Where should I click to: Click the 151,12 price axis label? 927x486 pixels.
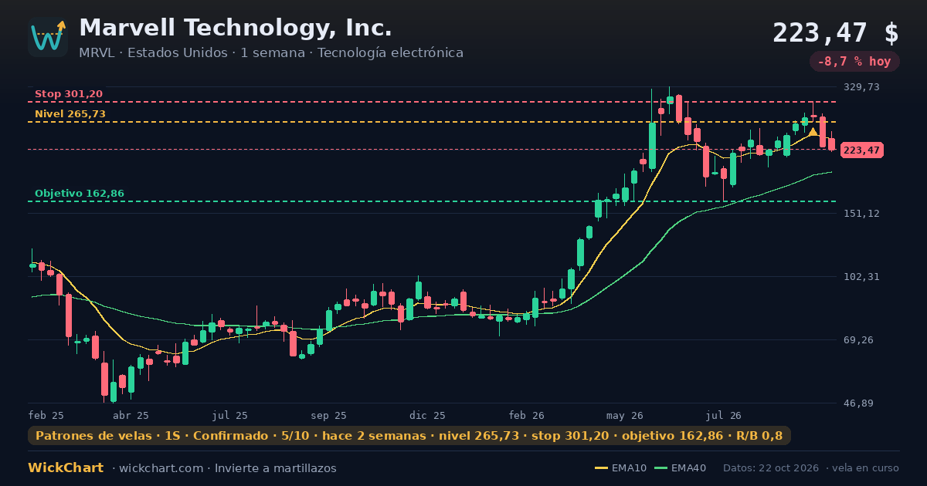[x=861, y=214]
